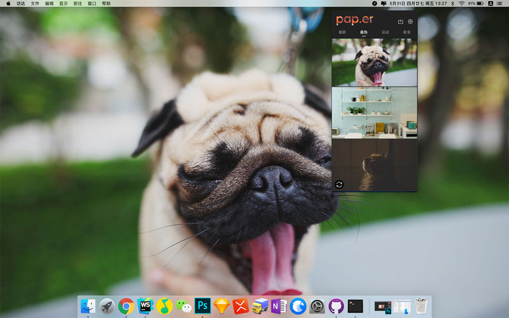Click the pap.er download/save wallpaper icon
Image resolution: width=509 pixels, height=318 pixels.
pyautogui.click(x=401, y=22)
